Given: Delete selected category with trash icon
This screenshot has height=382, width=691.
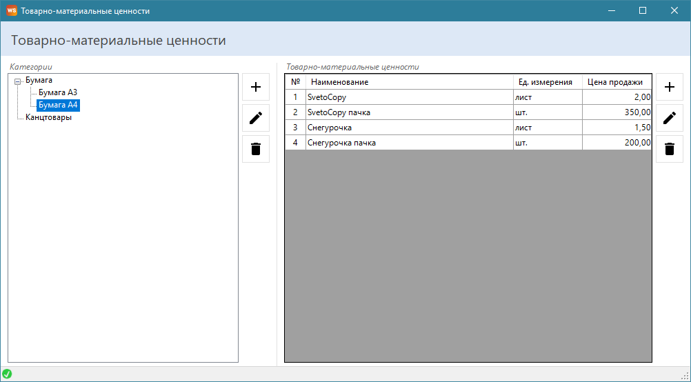Looking at the screenshot, I should point(256,149).
